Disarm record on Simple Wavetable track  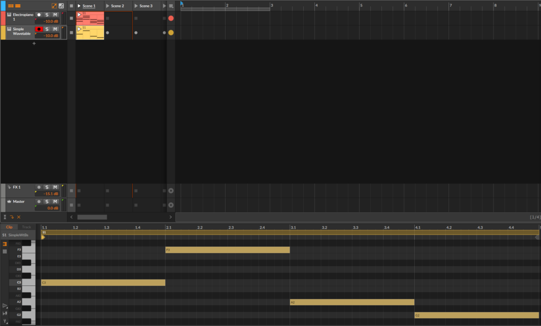tap(39, 29)
